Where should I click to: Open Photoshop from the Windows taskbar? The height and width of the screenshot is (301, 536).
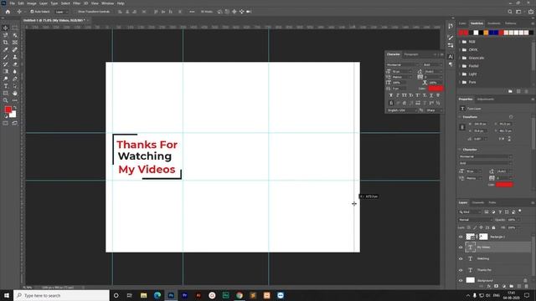pos(171,295)
